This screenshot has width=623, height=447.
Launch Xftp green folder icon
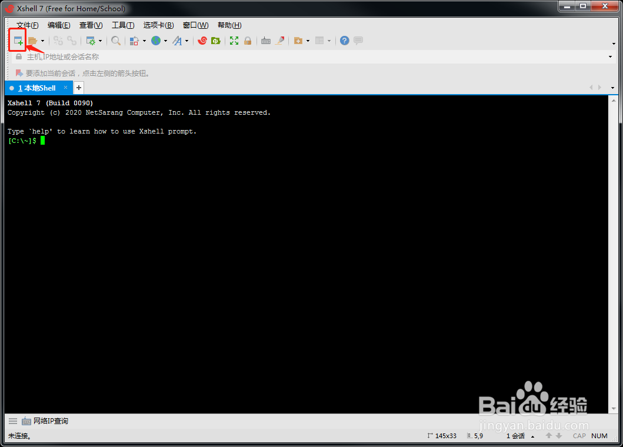[216, 41]
